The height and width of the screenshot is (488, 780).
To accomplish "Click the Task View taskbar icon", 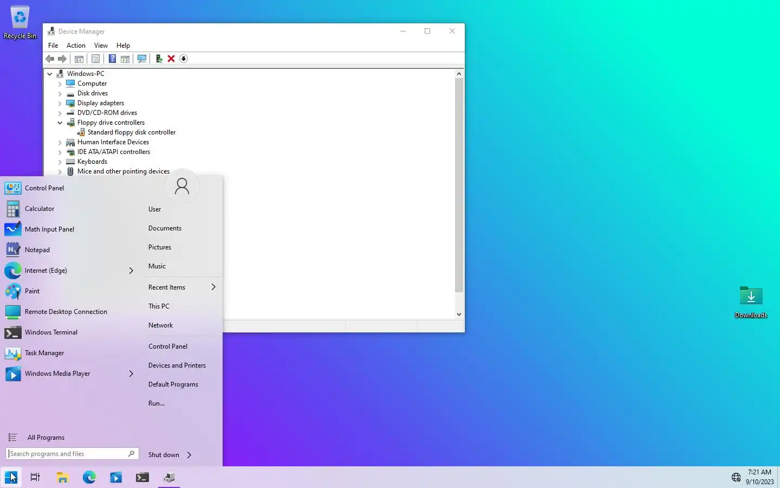I will [x=35, y=477].
